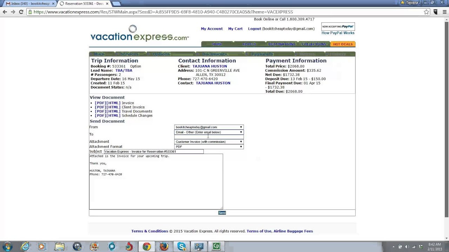Reload the page with refresh icon

21,12
